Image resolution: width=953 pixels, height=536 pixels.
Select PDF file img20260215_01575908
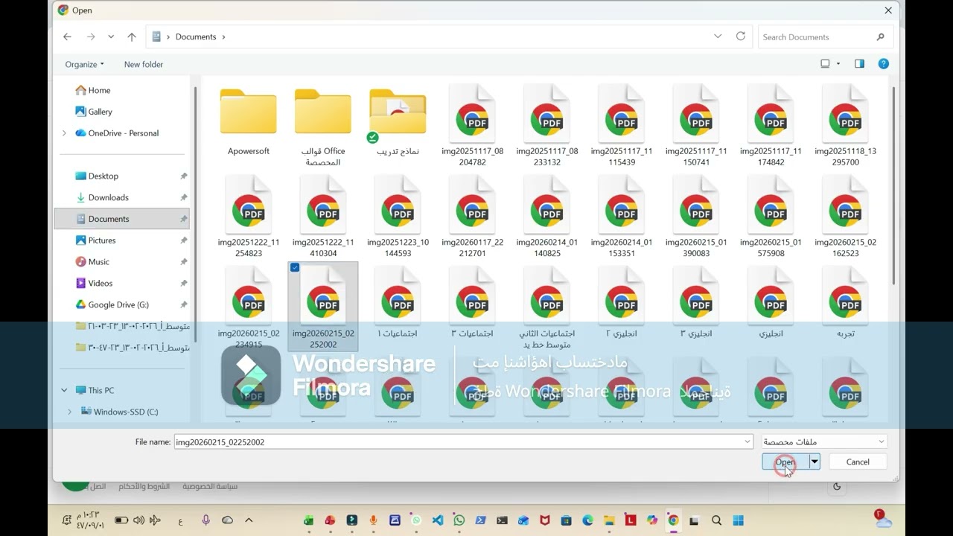click(x=771, y=217)
